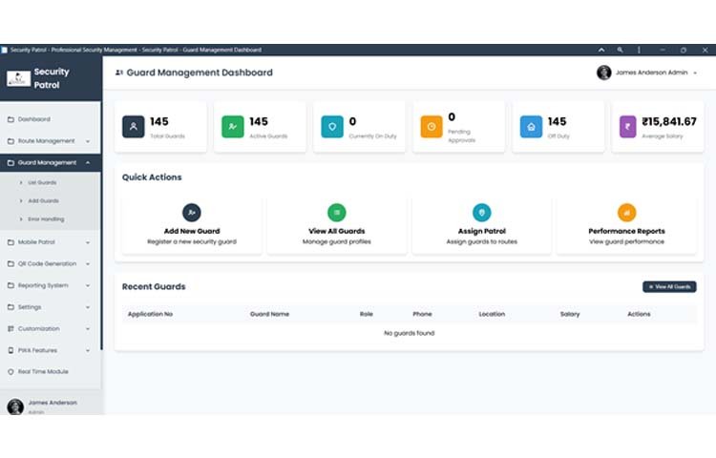
Task: Open Dashboard in the sidebar
Action: pyautogui.click(x=34, y=119)
